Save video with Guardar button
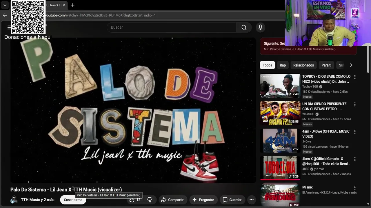The height and width of the screenshot is (208, 371). click(x=232, y=200)
